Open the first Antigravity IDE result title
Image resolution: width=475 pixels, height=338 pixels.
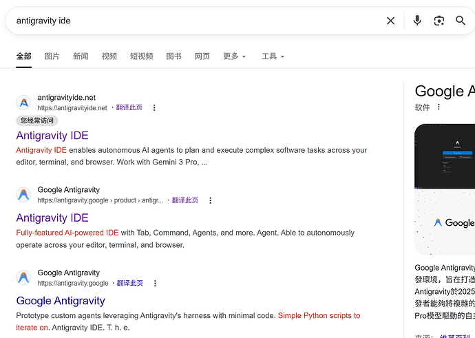click(52, 136)
